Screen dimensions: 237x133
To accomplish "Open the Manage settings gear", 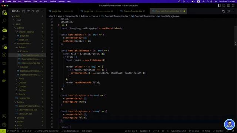I will point(4,125).
